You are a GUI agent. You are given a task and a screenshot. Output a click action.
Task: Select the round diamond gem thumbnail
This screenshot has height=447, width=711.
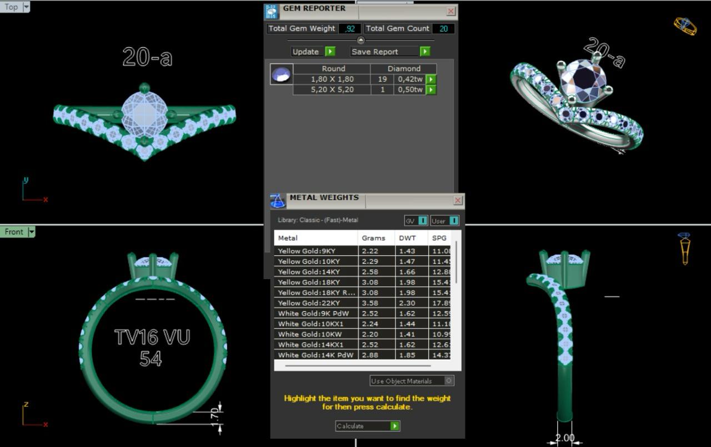coord(282,74)
